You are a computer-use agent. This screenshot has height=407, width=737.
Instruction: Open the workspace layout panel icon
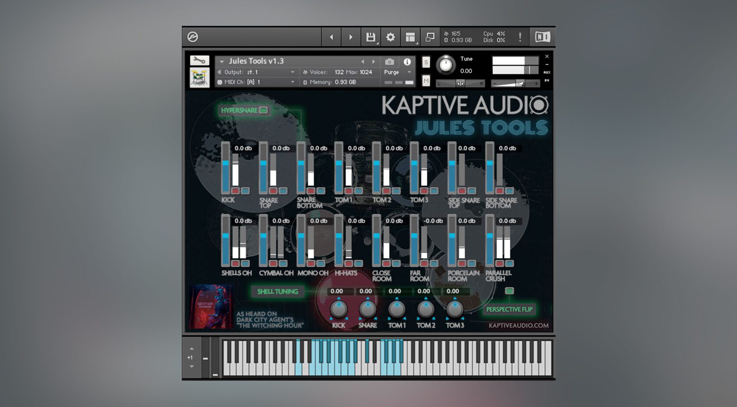(410, 37)
